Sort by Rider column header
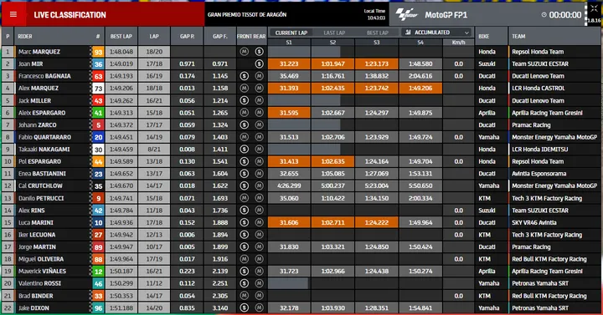 click(x=25, y=37)
